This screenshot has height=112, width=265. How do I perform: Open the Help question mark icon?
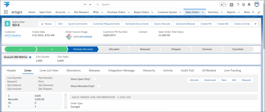pos(238,5)
